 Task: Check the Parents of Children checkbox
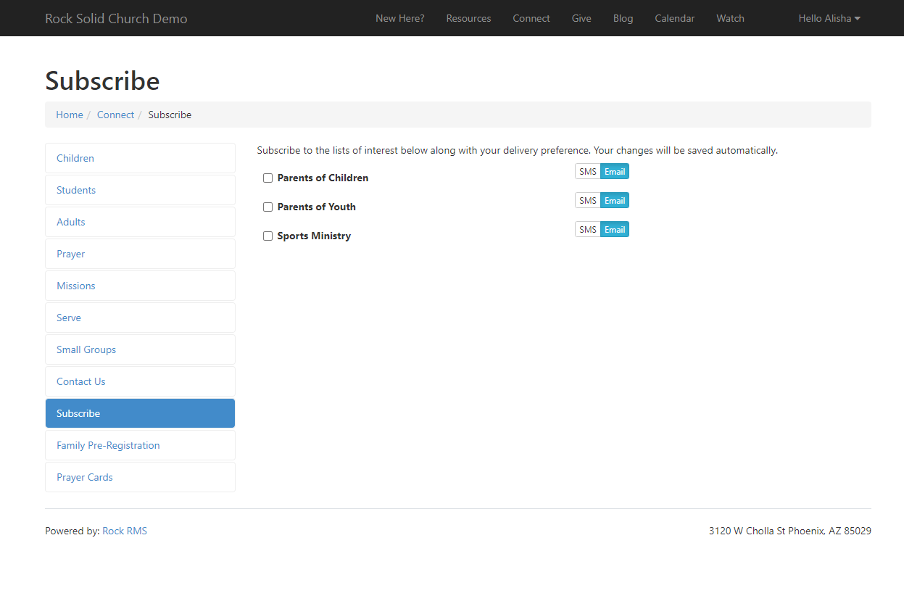(x=268, y=178)
